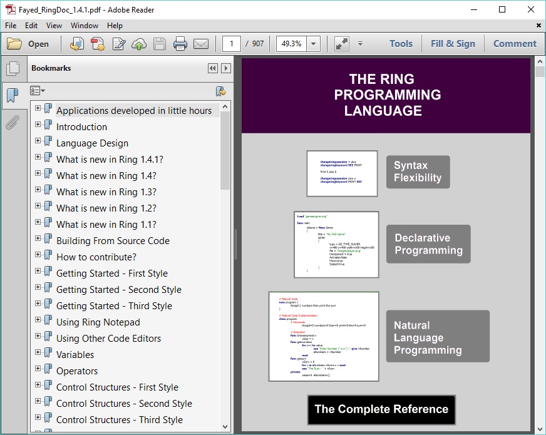The image size is (546, 435).
Task: Click the Natural Language Programming label
Action: 438,337
